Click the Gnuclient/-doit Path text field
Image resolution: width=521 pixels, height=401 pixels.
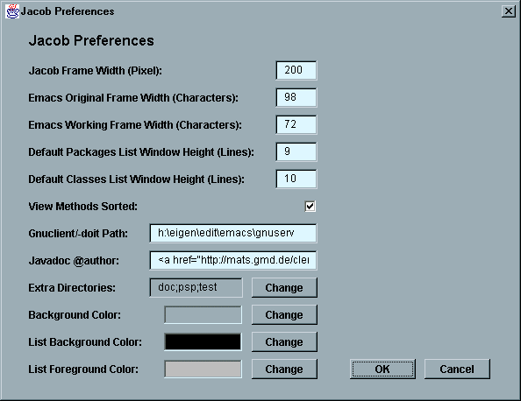click(233, 233)
